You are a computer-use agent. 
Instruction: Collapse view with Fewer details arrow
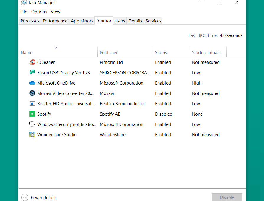25,197
